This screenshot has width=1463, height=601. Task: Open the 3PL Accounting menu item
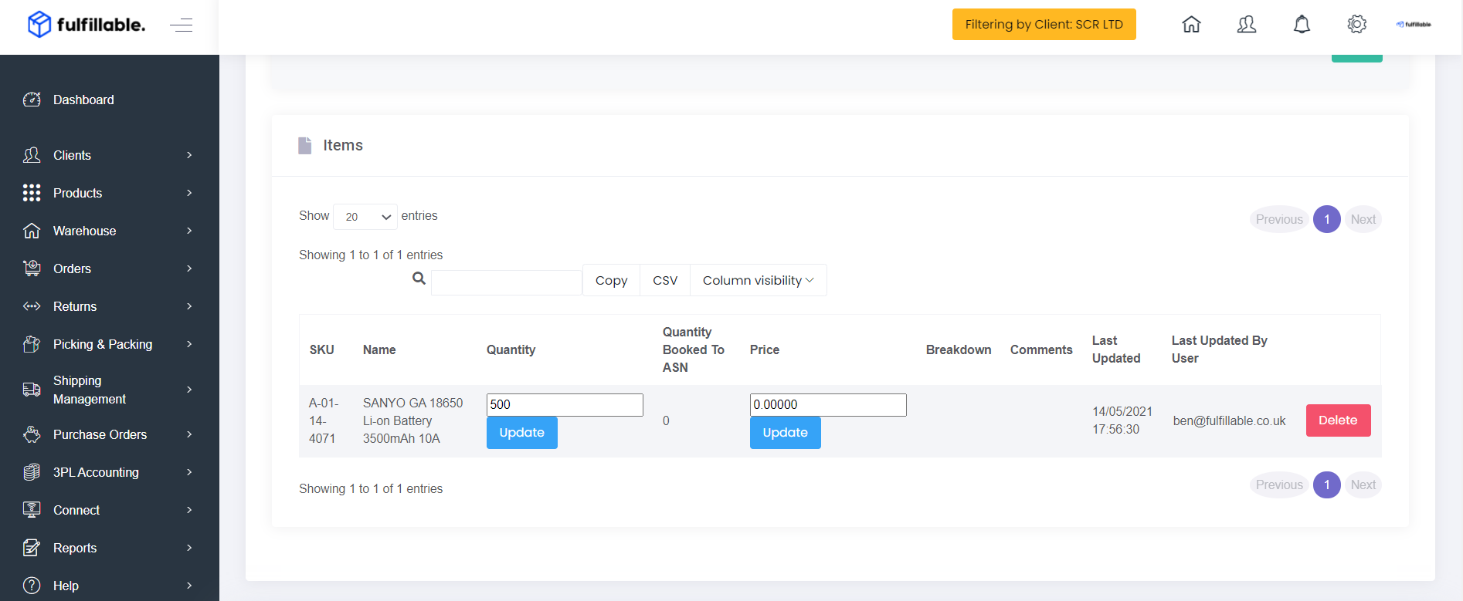[110, 472]
